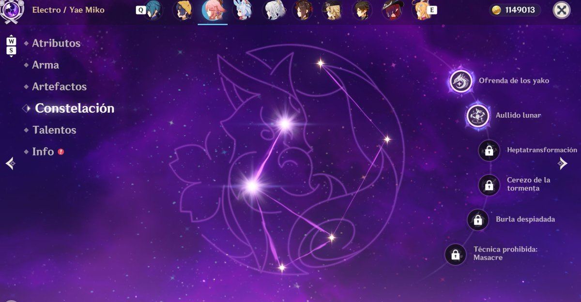Click the Burla despiadada label

point(525,219)
